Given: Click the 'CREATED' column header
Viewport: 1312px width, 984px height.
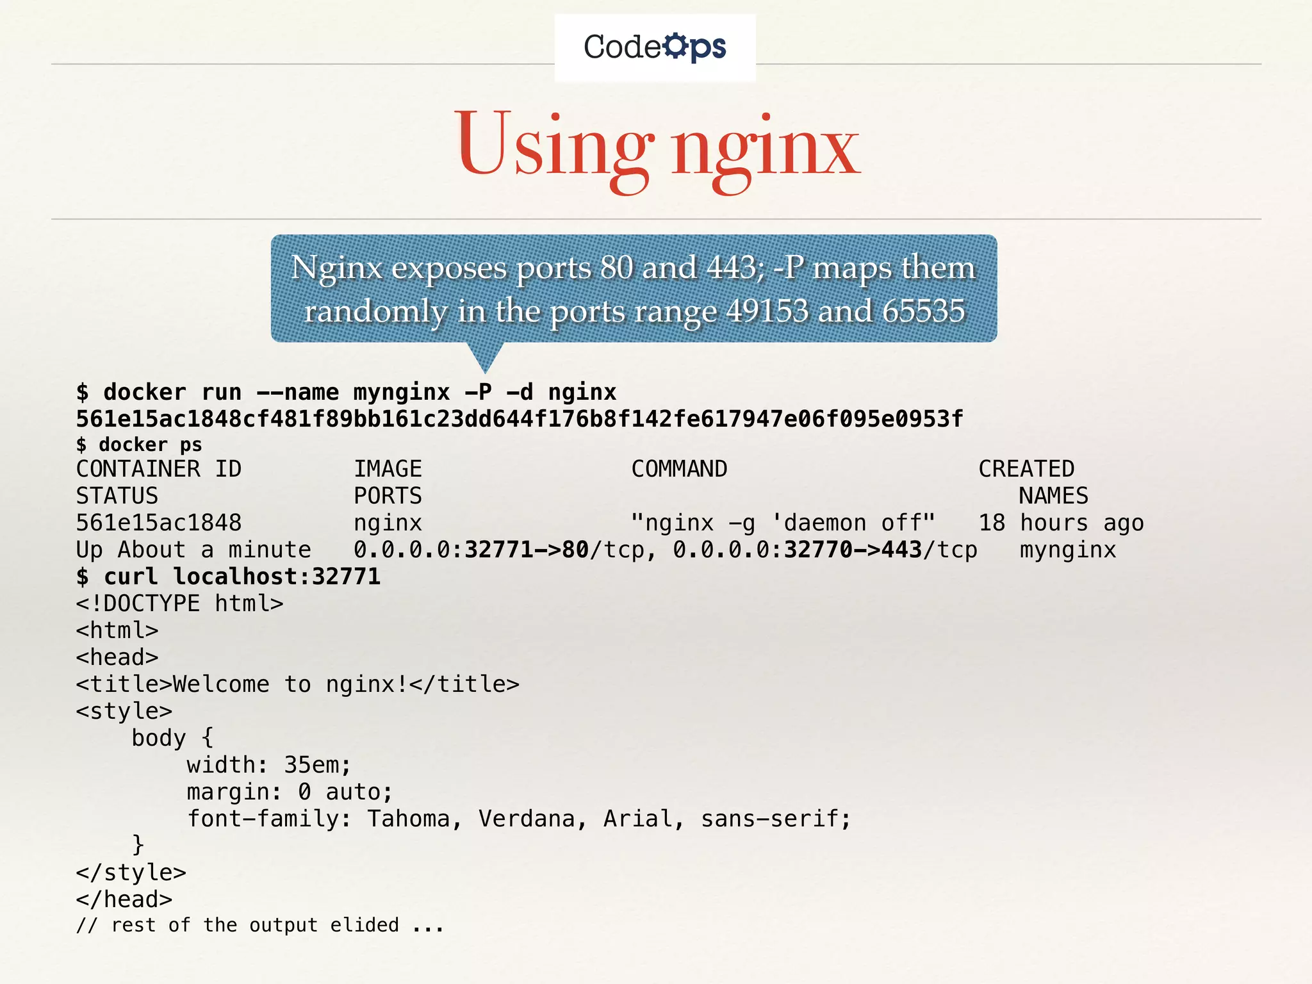Looking at the screenshot, I should [x=1026, y=469].
